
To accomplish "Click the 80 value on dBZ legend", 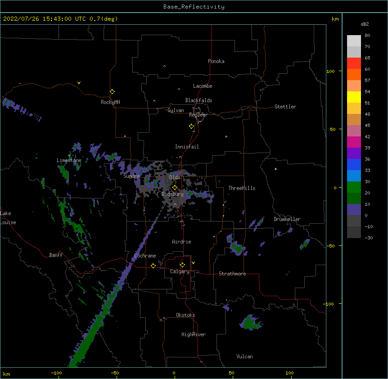I will [367, 36].
